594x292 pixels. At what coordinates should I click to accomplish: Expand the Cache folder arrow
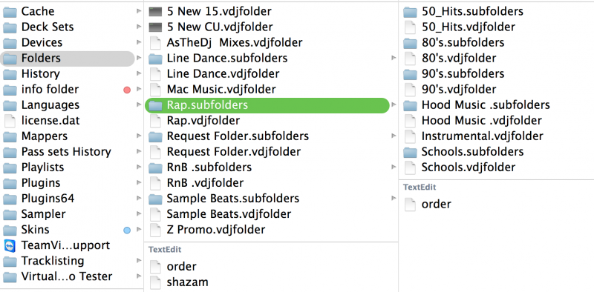point(139,12)
